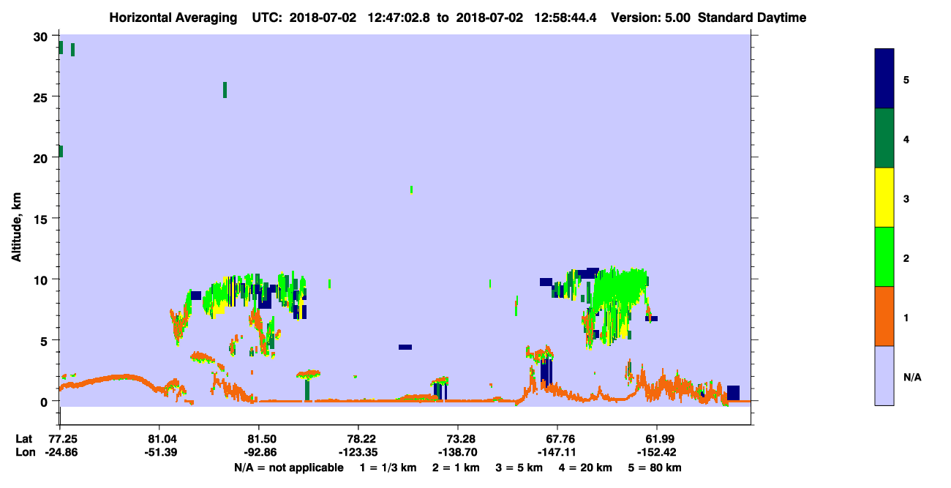951x488 pixels.
Task: Click the colorbar label '5'
Action: tap(906, 80)
